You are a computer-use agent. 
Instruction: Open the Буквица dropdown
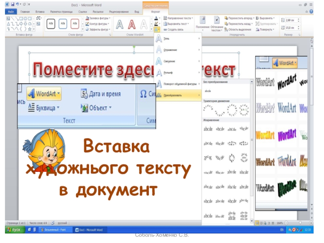click(44, 108)
